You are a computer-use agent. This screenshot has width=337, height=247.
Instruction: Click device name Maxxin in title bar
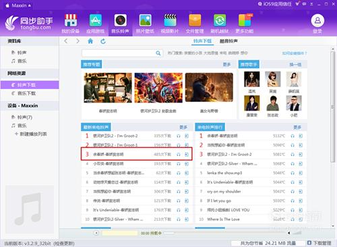(x=19, y=5)
